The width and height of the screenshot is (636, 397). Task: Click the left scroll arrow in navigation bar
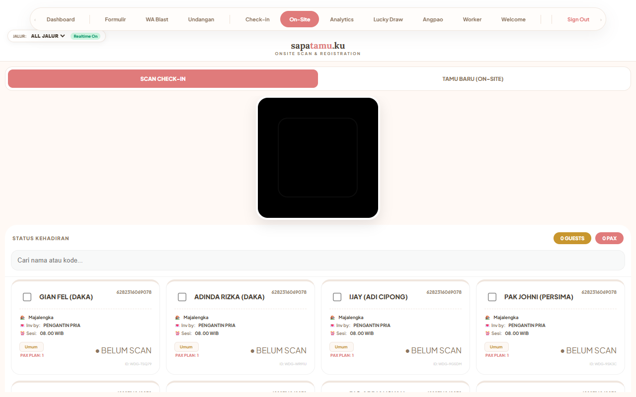[35, 20]
